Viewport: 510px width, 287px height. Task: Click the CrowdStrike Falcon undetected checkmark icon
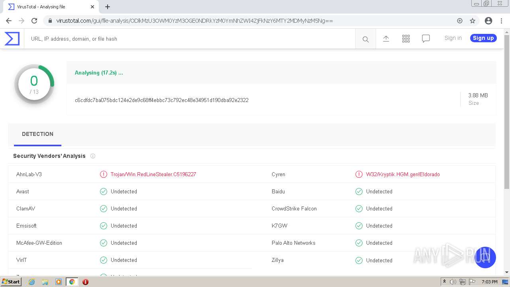point(359,208)
